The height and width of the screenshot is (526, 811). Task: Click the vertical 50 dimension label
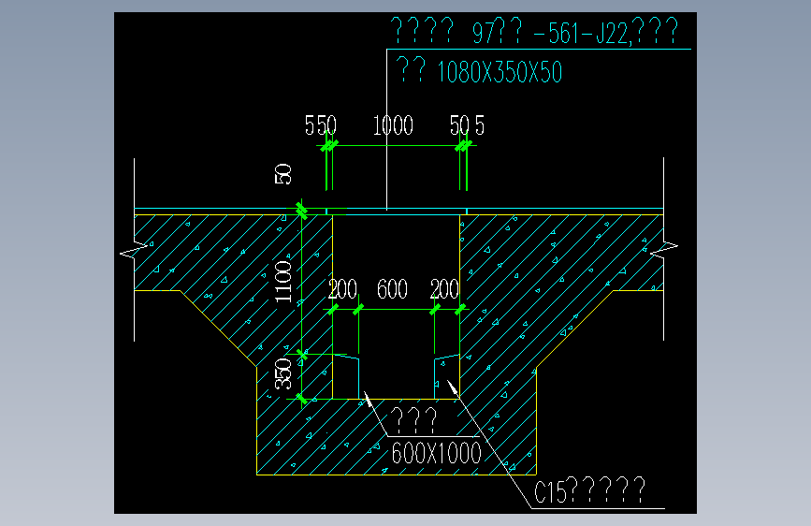coord(283,174)
